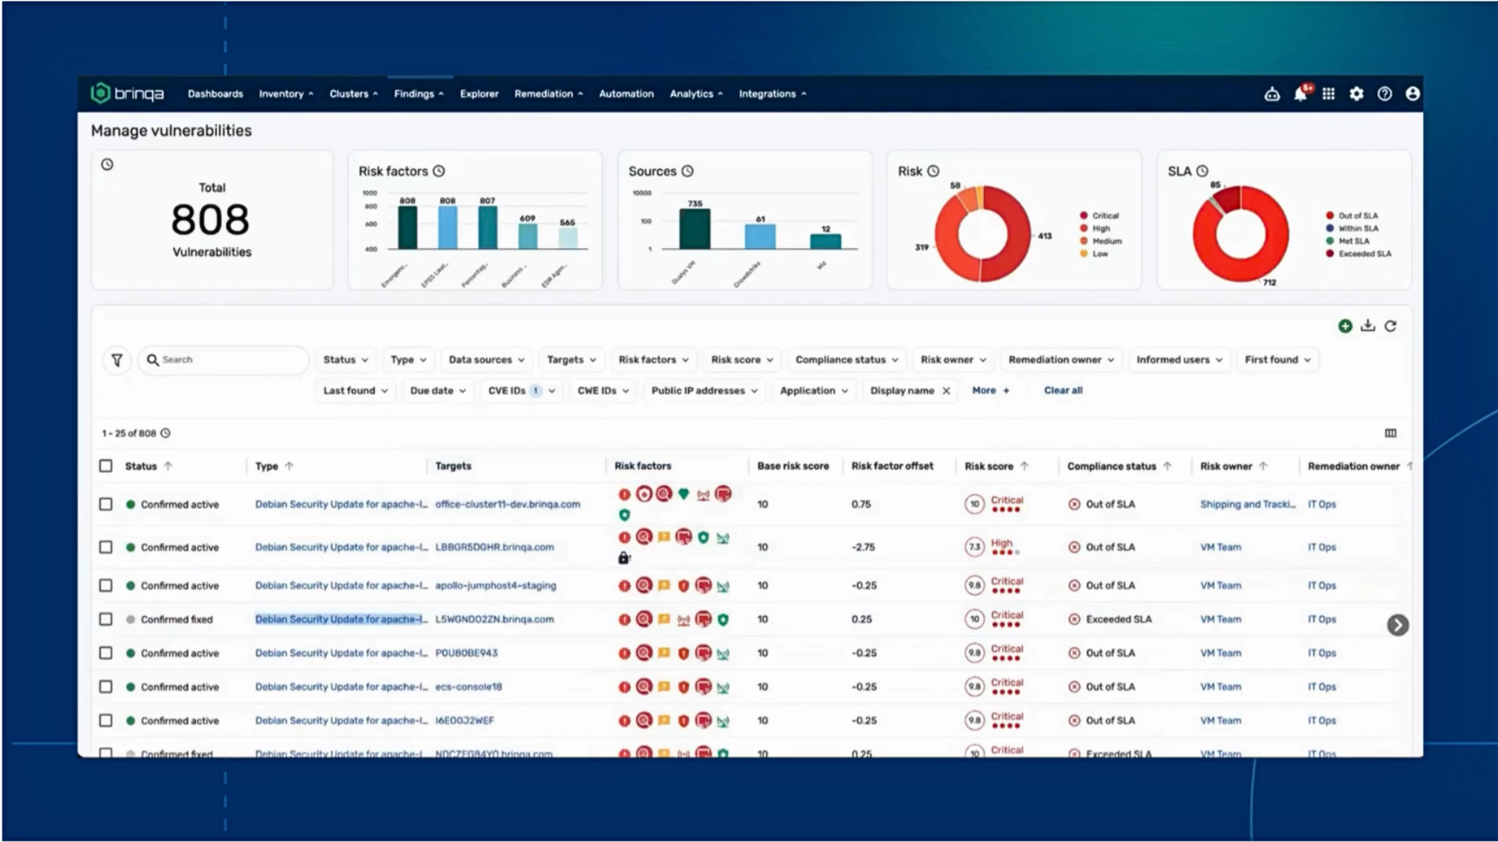Refresh the vulnerabilities list
Image resolution: width=1498 pixels, height=842 pixels.
pos(1390,326)
